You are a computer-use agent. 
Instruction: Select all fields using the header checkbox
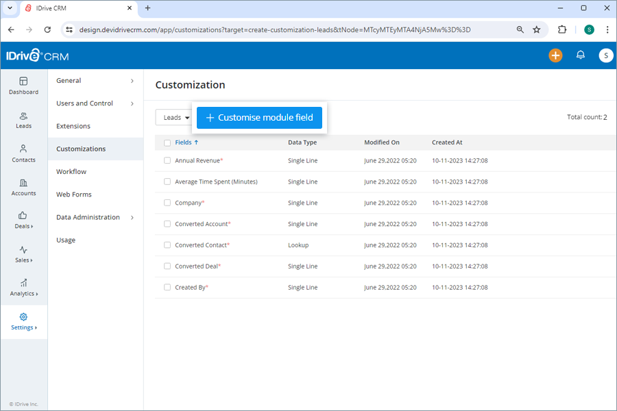(x=167, y=142)
